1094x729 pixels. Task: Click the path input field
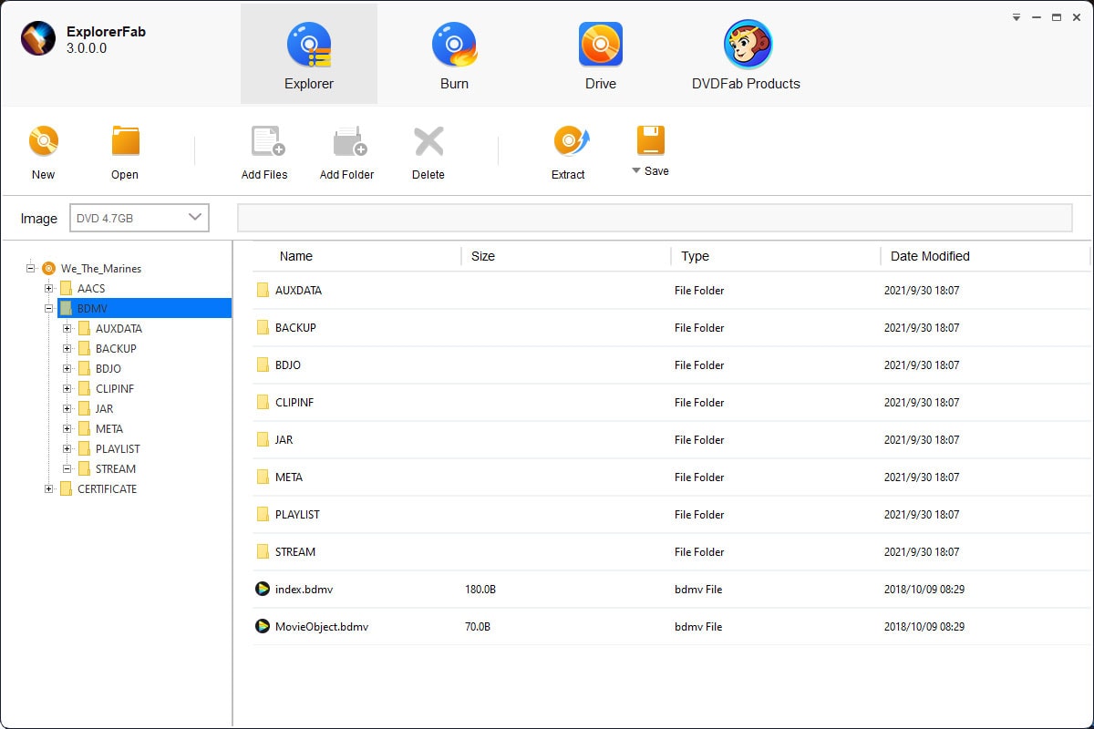655,218
